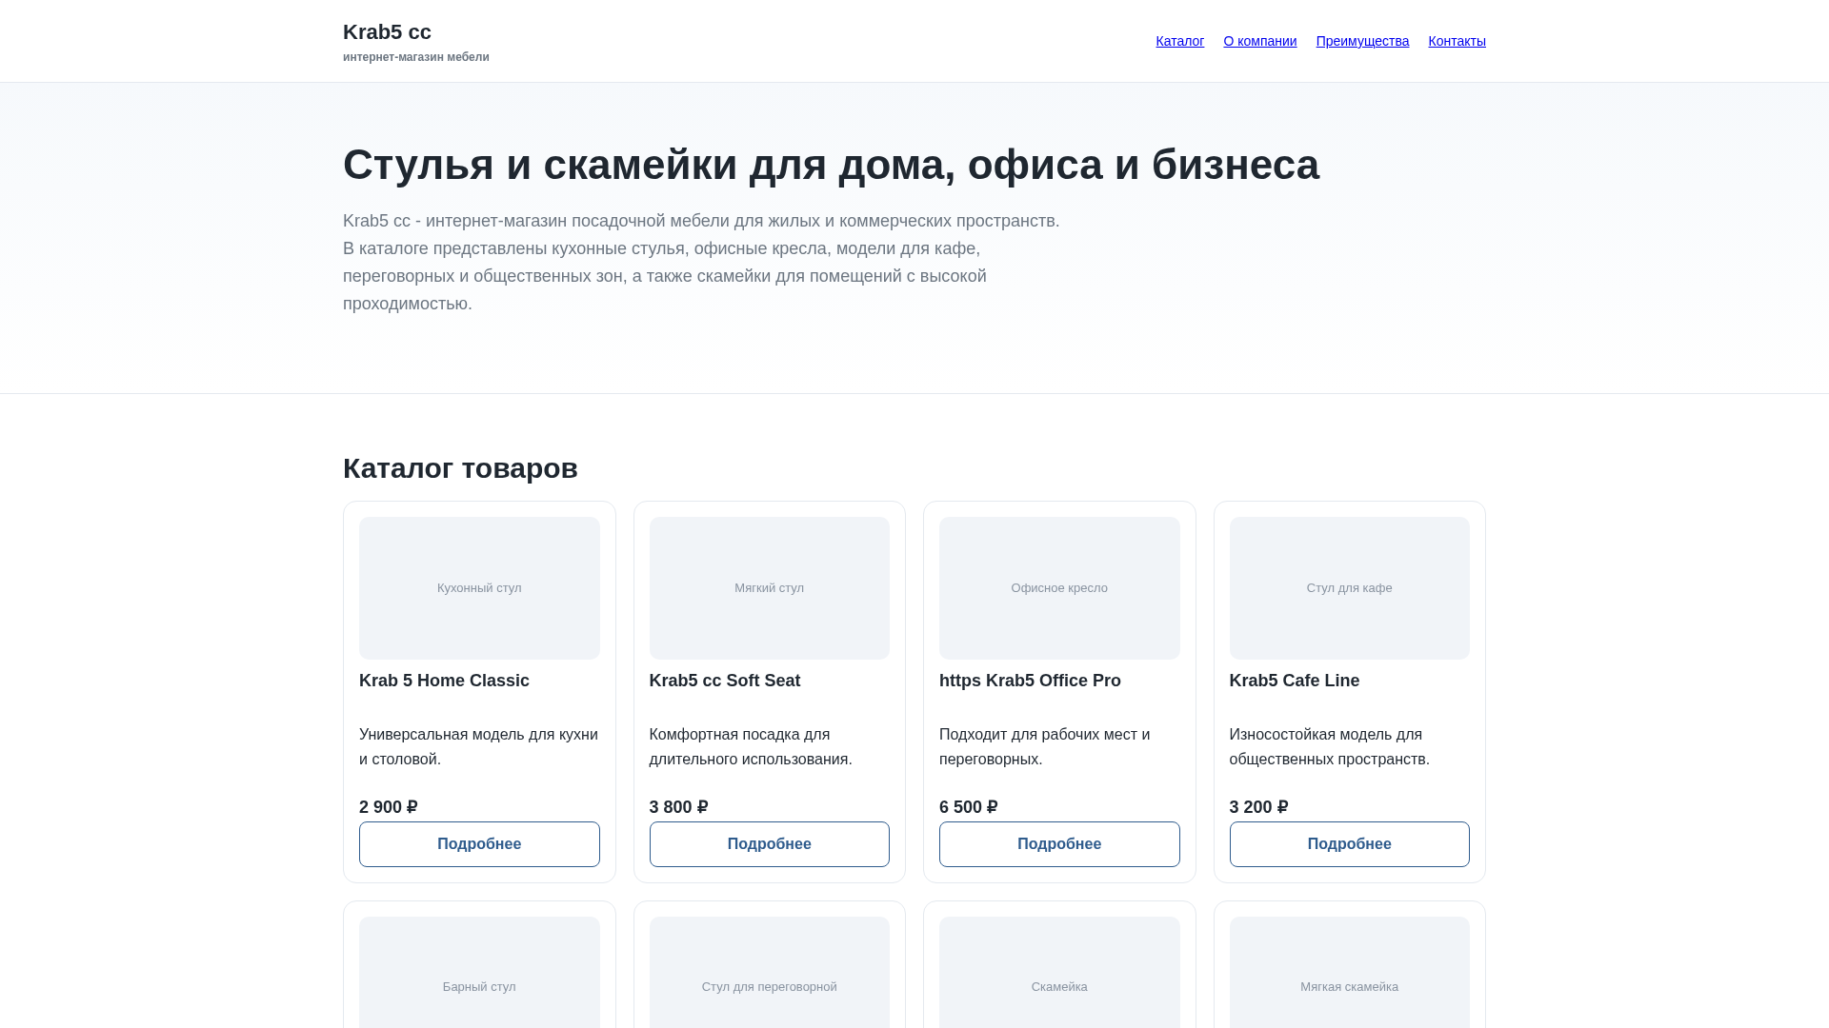Open the Мягкий стул product image
The image size is (1829, 1028).
tap(769, 587)
